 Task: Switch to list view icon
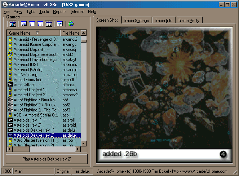32,24
